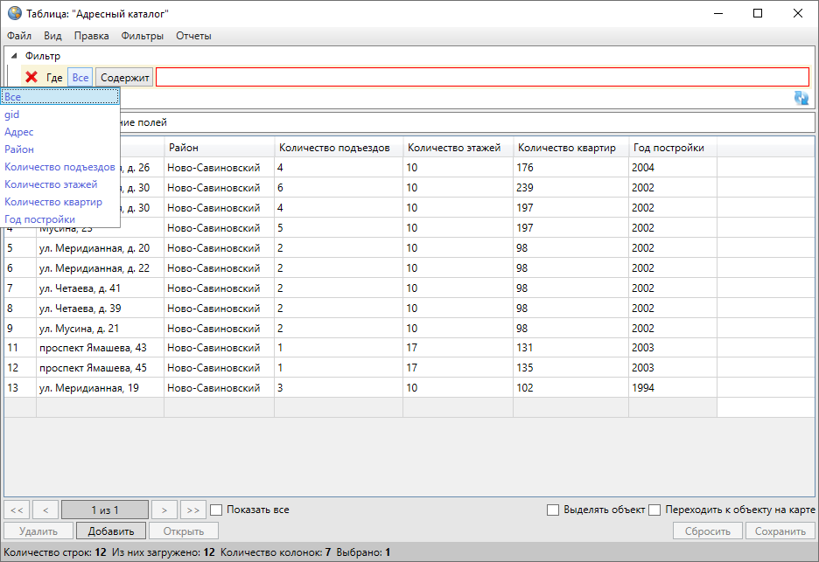This screenshot has width=819, height=562.
Task: Jump to last page of results
Action: (193, 510)
